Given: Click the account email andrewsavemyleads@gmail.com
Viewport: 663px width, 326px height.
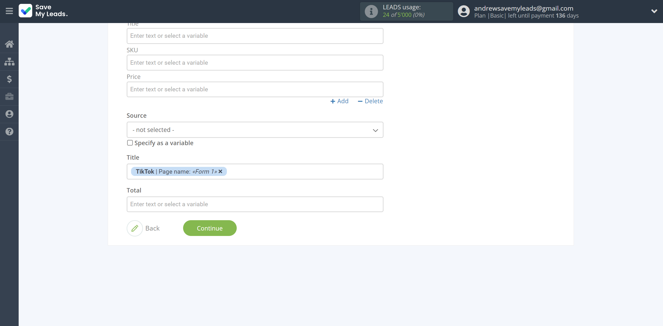Looking at the screenshot, I should (524, 8).
